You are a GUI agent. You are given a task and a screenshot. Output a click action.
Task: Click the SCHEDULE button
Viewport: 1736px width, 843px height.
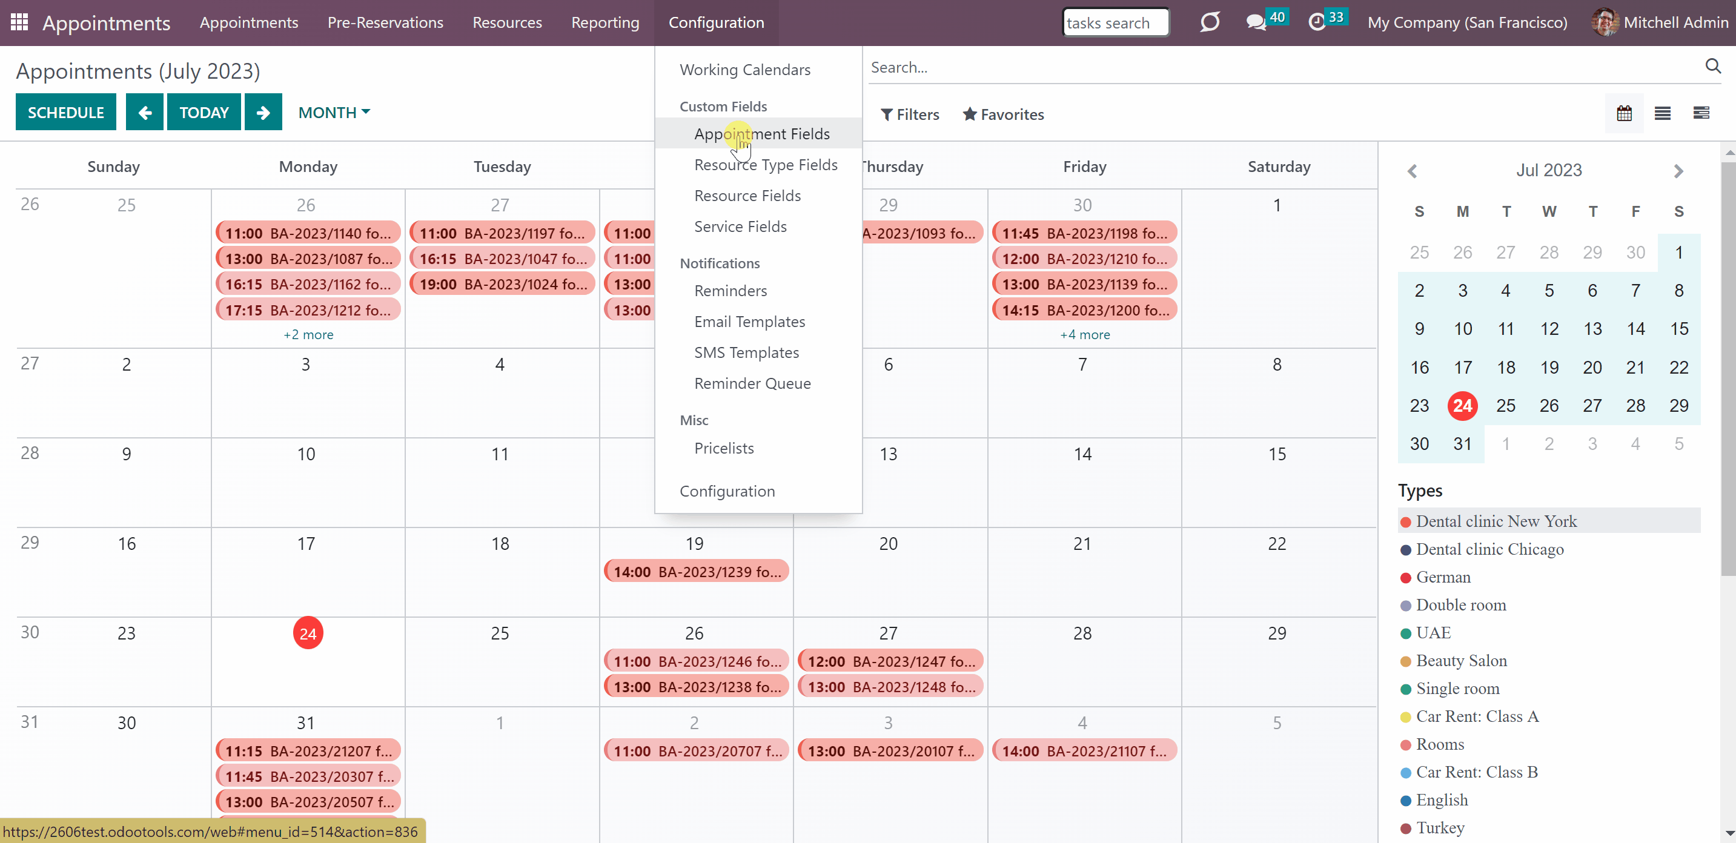[65, 112]
